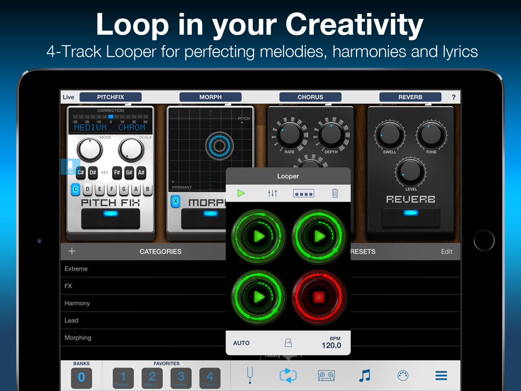Switch to the CHORUS tab

click(x=310, y=97)
